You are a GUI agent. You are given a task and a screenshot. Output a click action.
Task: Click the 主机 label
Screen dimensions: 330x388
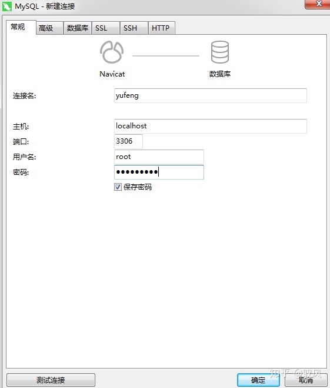(x=21, y=127)
